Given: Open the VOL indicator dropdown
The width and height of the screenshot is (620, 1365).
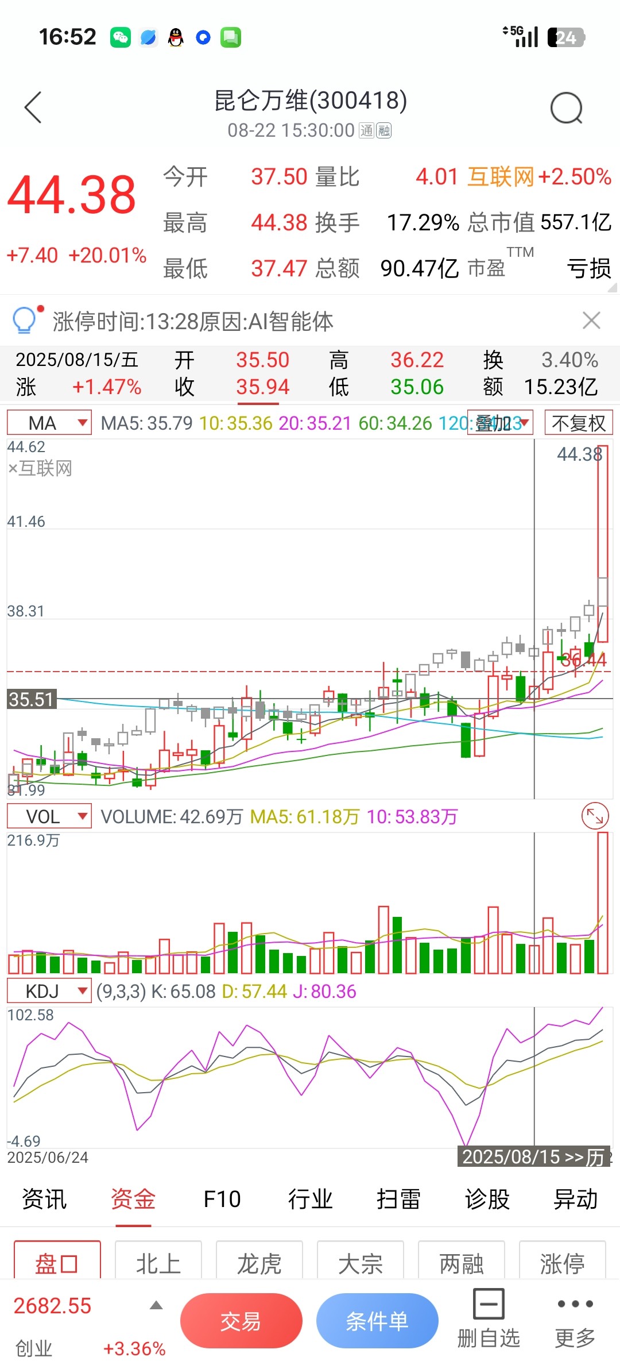Looking at the screenshot, I should (49, 816).
